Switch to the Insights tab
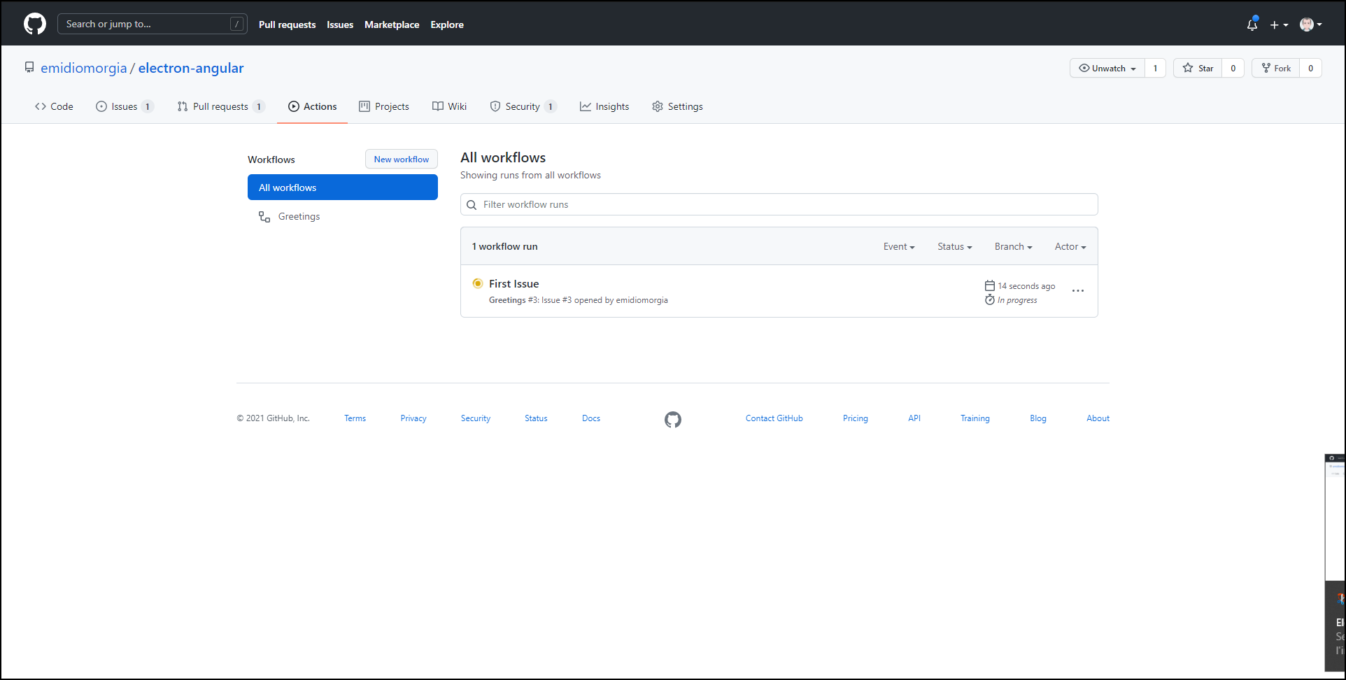Image resolution: width=1346 pixels, height=680 pixels. (604, 106)
